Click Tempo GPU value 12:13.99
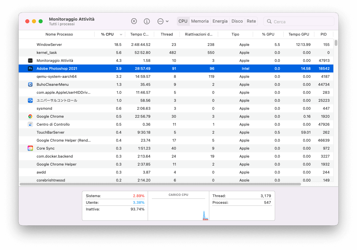The width and height of the screenshot is (357, 250). [x=303, y=45]
